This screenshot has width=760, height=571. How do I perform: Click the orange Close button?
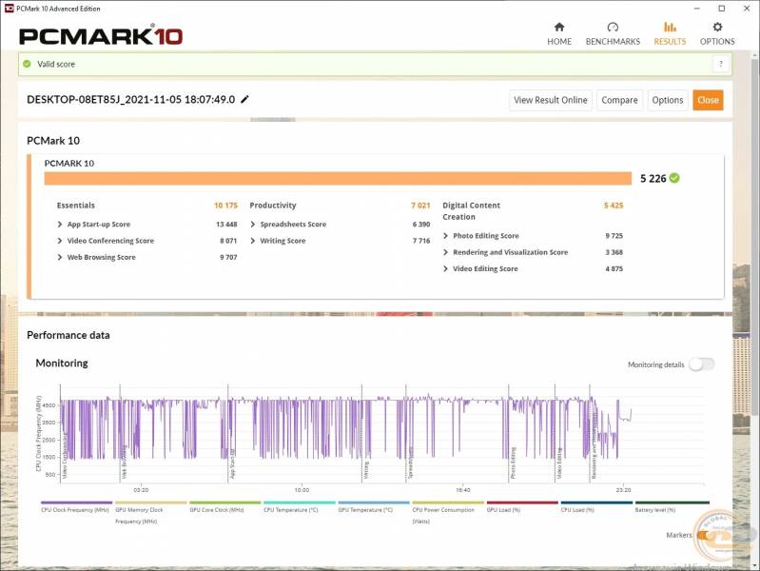[x=708, y=100]
